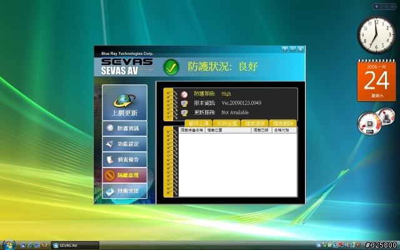The height and width of the screenshot is (250, 400).
Task: Click the red K tray icon
Action: (x=341, y=244)
